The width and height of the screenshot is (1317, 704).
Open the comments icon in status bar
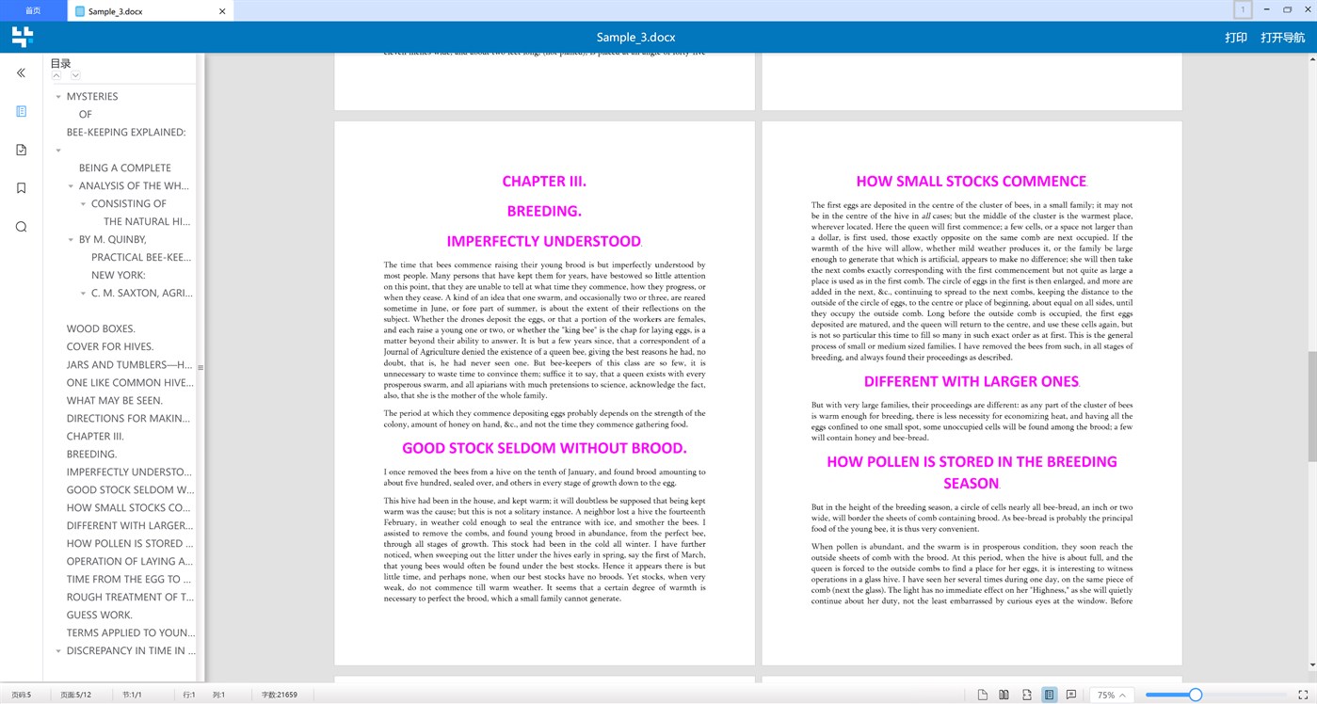click(x=1071, y=694)
